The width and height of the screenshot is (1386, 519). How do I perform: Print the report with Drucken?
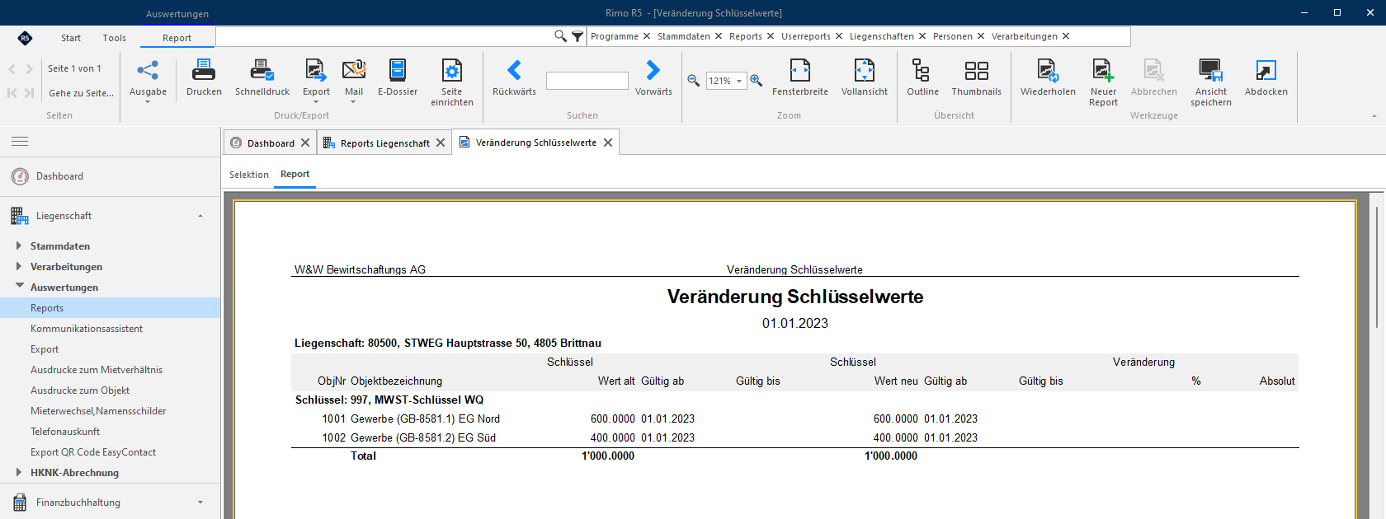(204, 78)
